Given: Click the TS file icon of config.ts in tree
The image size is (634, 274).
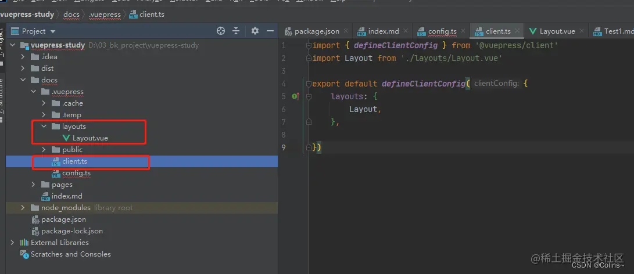Looking at the screenshot, I should pos(56,174).
